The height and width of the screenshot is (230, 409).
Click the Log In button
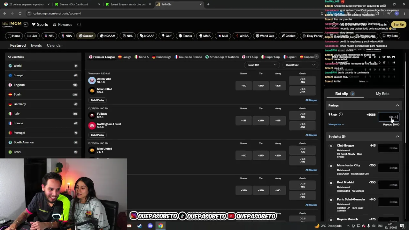pos(383,25)
